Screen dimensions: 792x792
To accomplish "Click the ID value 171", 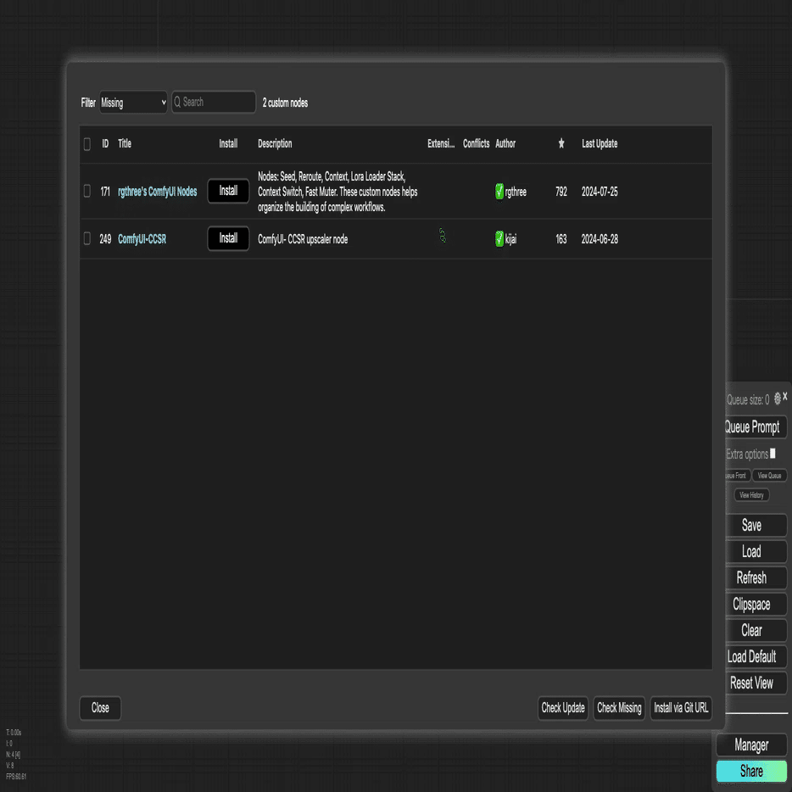I will point(105,192).
